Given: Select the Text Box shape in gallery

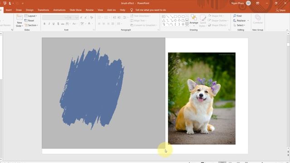Looking at the screenshot, I should (x=164, y=17).
